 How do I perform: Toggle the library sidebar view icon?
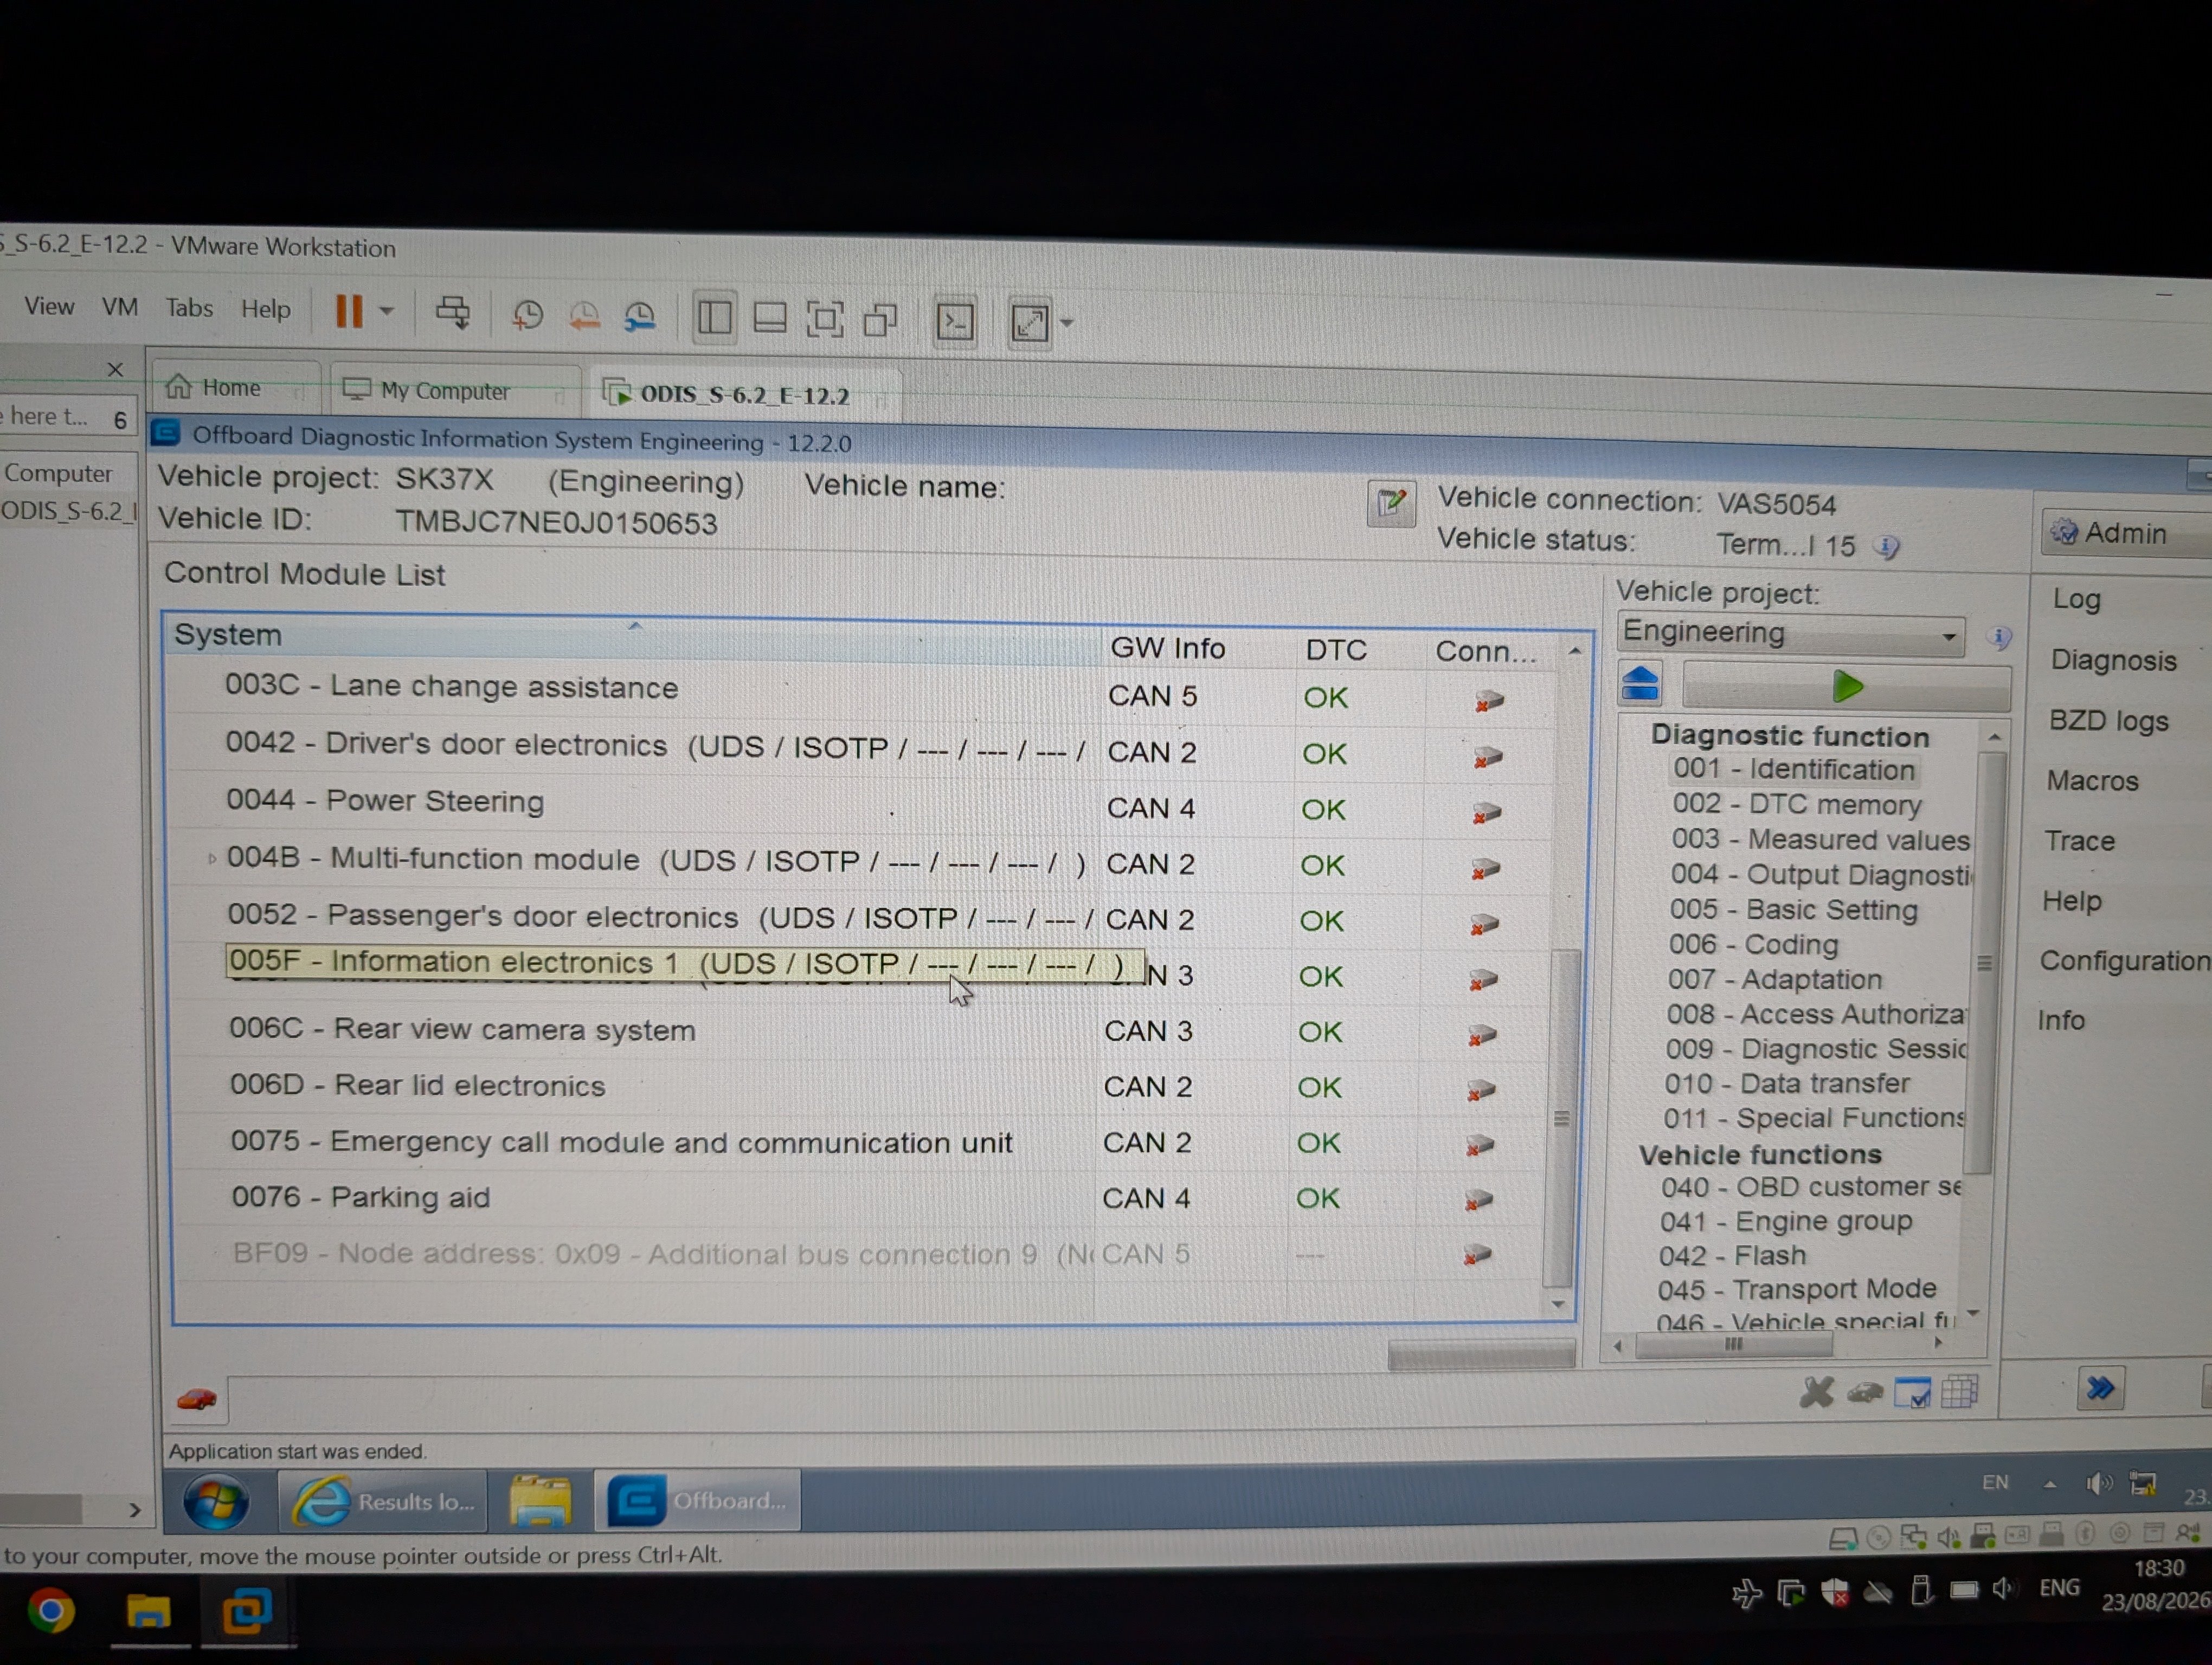tap(714, 319)
